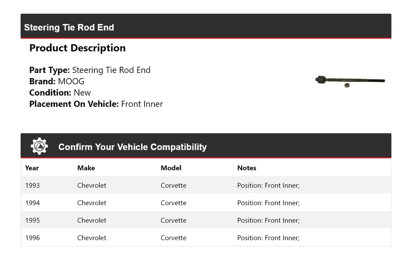
Task: Click Corvette in the 1994 row
Action: pyautogui.click(x=173, y=203)
